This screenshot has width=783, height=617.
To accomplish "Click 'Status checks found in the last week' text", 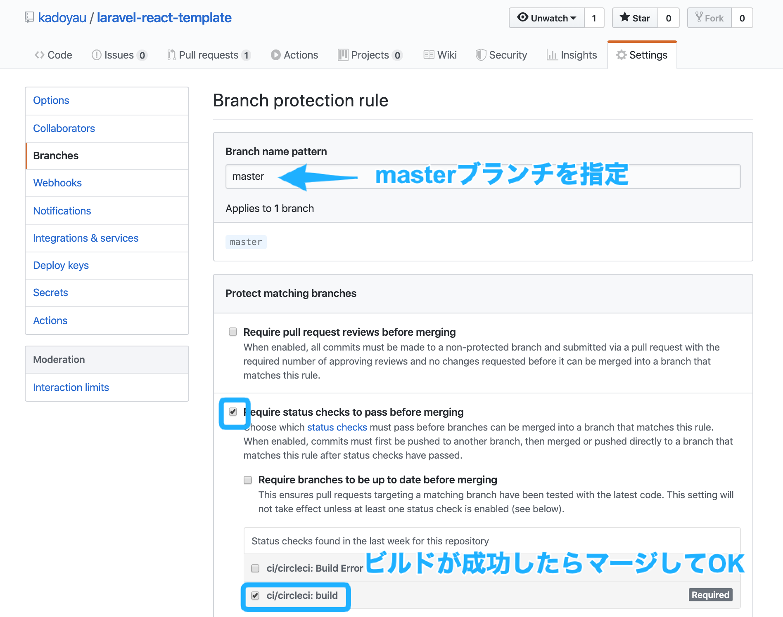I will pyautogui.click(x=370, y=541).
